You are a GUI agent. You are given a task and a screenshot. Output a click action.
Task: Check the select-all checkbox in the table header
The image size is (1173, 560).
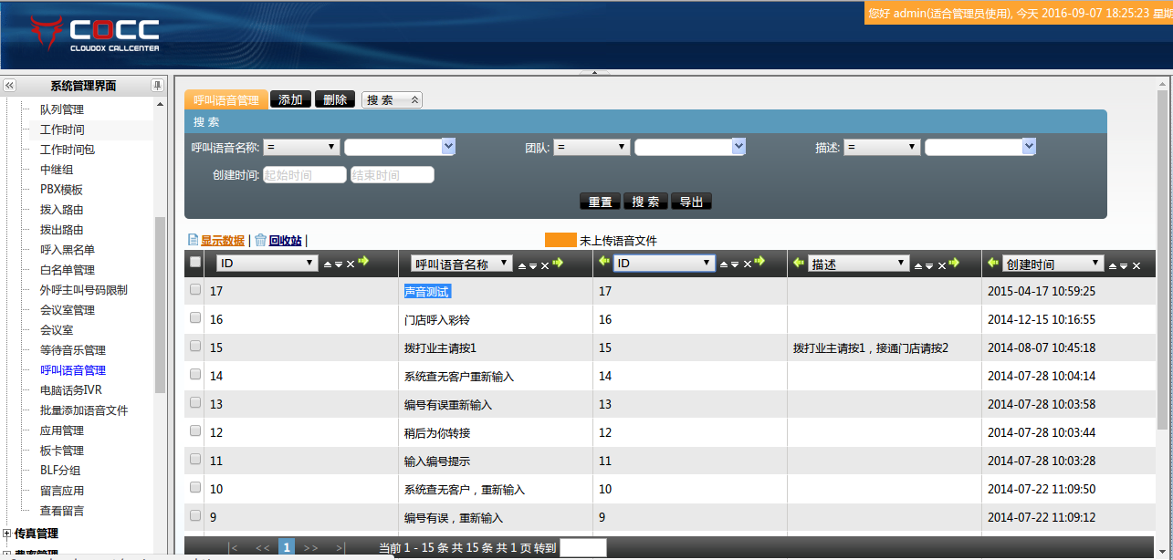click(194, 263)
